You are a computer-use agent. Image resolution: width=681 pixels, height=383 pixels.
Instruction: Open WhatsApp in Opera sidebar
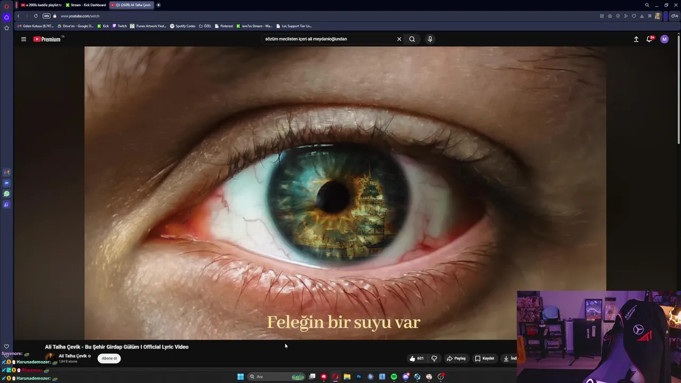(x=6, y=194)
